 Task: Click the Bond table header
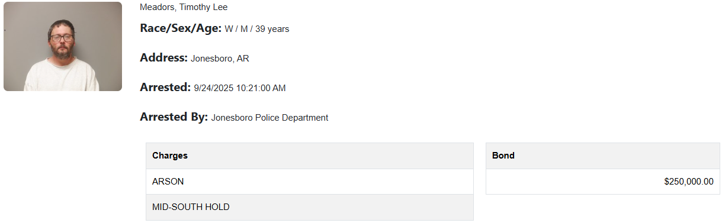pos(603,156)
